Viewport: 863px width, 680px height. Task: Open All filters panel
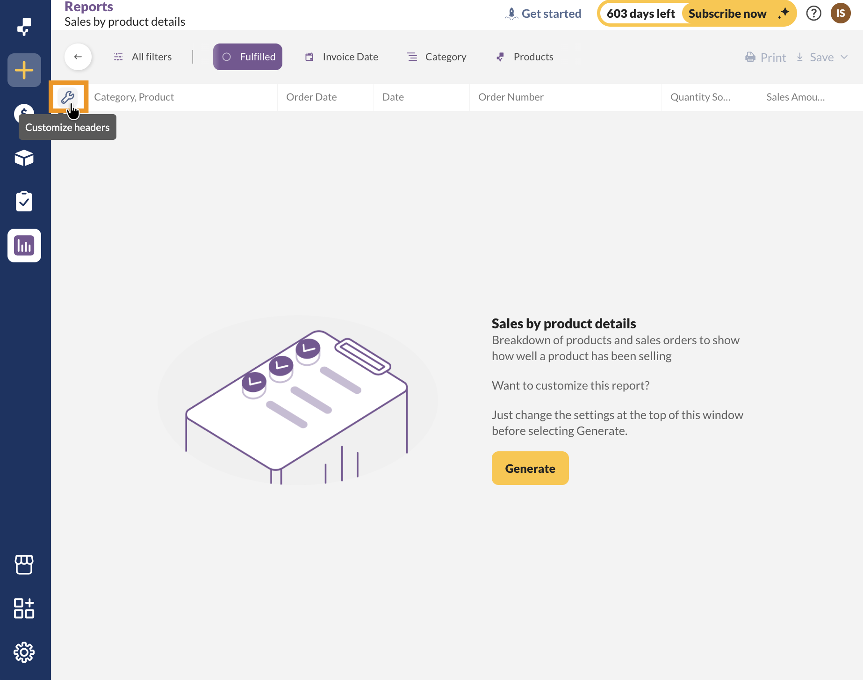click(x=143, y=57)
